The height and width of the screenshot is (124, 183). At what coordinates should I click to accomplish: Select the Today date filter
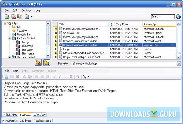(x=25, y=42)
